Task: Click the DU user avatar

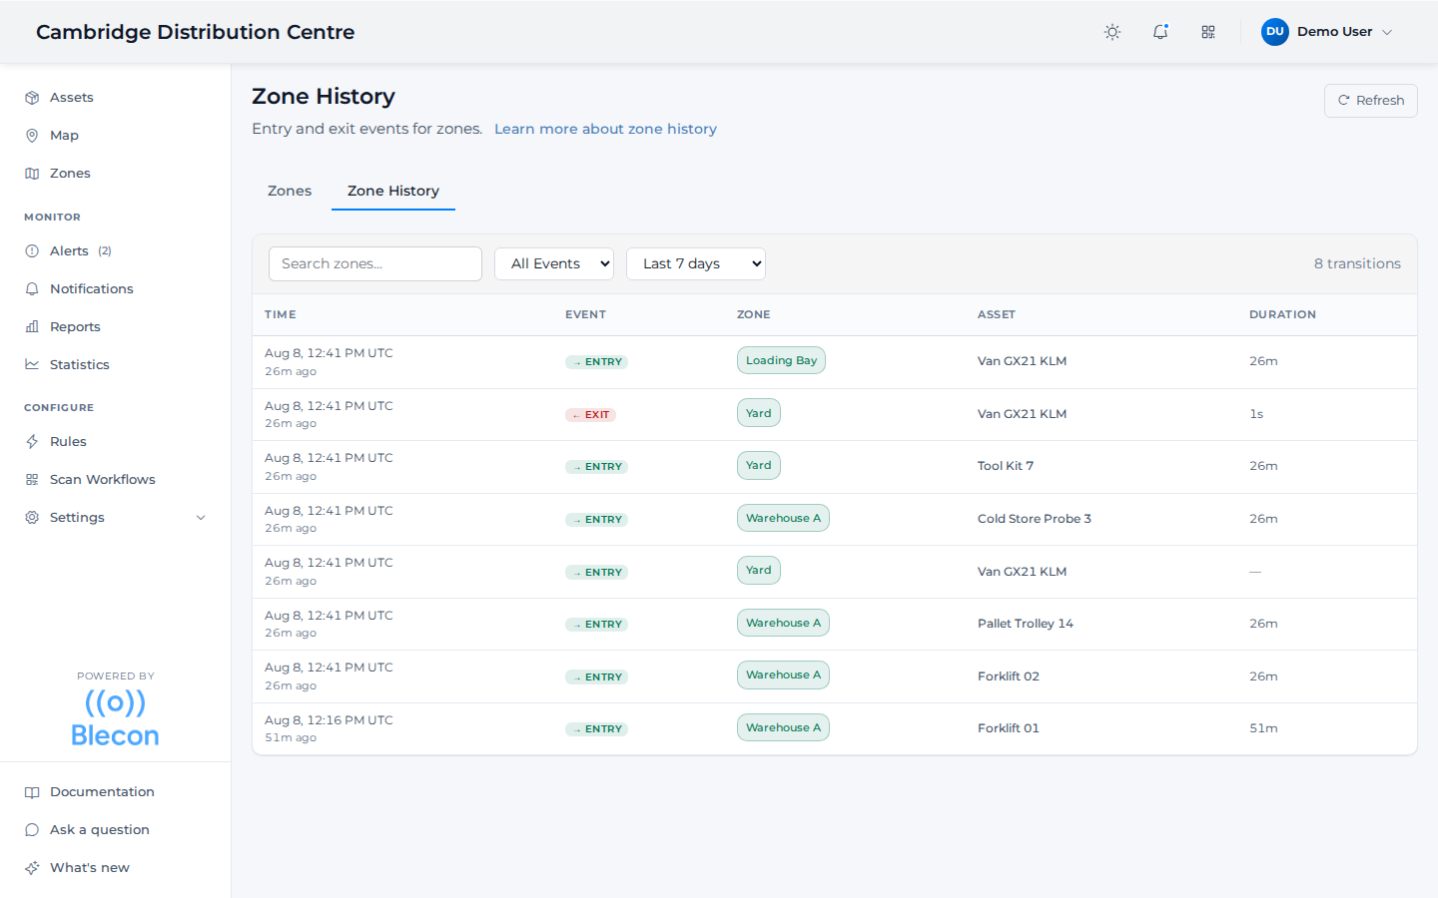Action: coord(1275,32)
